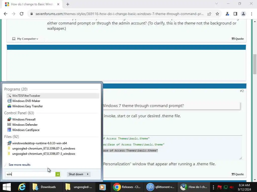This screenshot has height=192, width=257.
Task: Open Windows Firewall control panel item
Action: [53, 119]
